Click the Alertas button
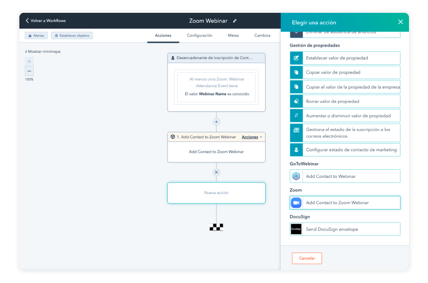 click(x=36, y=36)
